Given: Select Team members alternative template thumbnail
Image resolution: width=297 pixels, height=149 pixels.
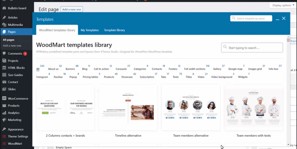Looking at the screenshot, I should (191, 107).
